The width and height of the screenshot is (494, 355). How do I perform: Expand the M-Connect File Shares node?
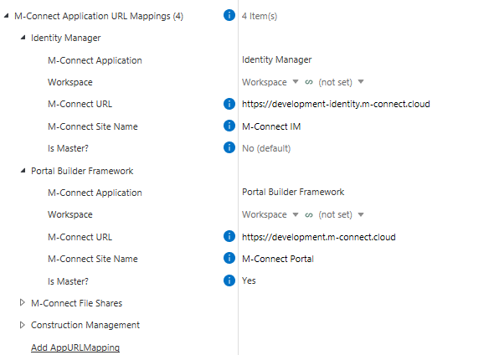(22, 303)
